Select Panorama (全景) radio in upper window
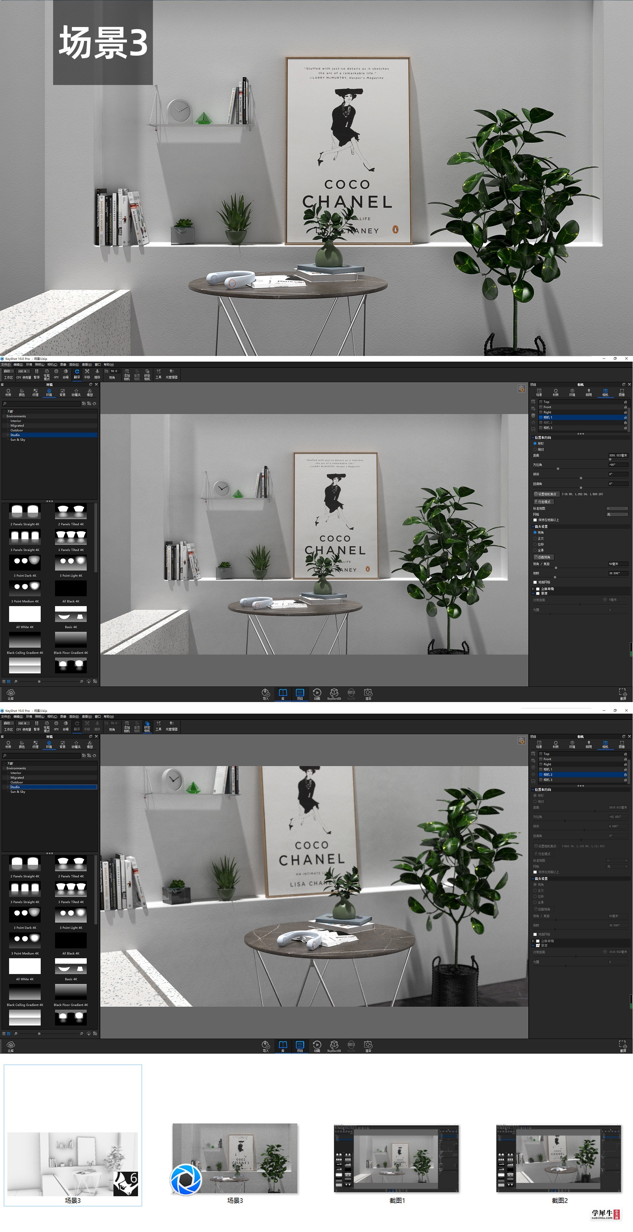Viewport: 633px width, 1232px height. tap(535, 550)
